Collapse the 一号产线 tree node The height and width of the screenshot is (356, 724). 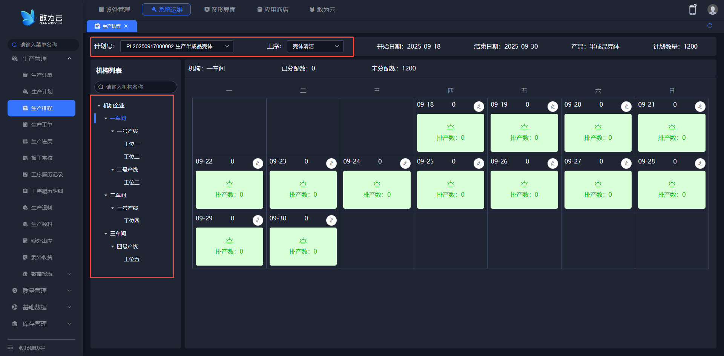[x=112, y=131]
